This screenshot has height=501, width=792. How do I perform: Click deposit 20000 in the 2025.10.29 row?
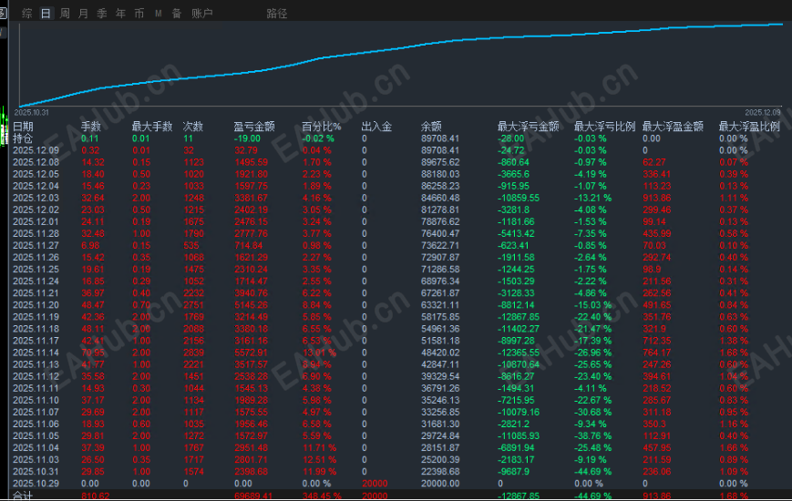(375, 484)
